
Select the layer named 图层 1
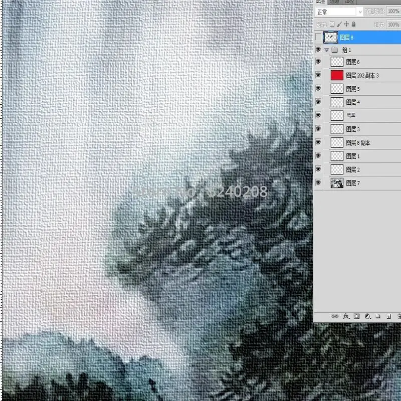(x=353, y=156)
